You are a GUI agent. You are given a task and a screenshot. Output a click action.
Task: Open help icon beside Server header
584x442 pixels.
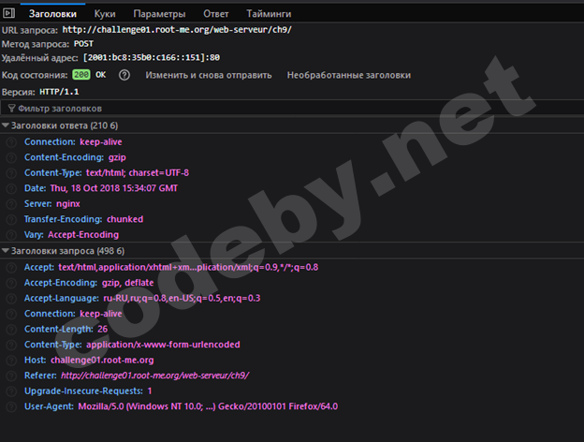click(11, 204)
